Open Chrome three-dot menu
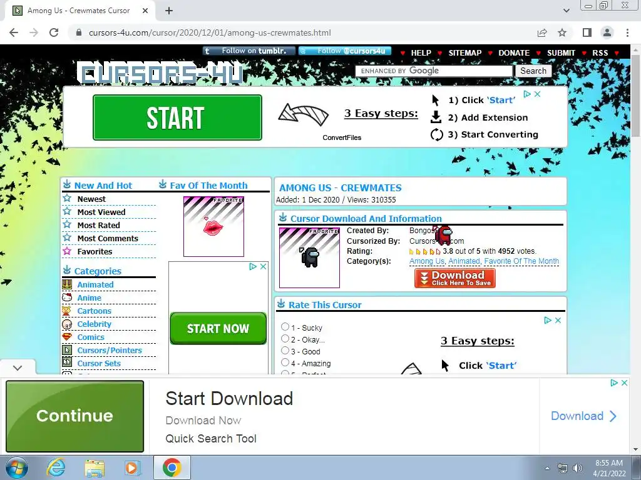 [x=627, y=32]
